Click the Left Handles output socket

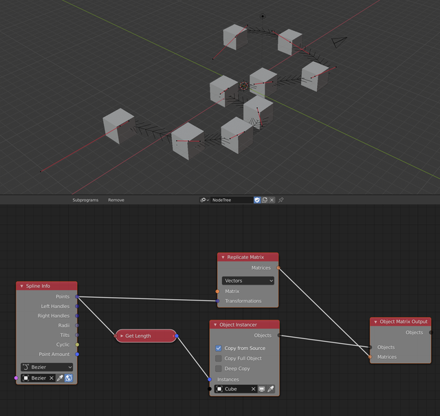[77, 306]
